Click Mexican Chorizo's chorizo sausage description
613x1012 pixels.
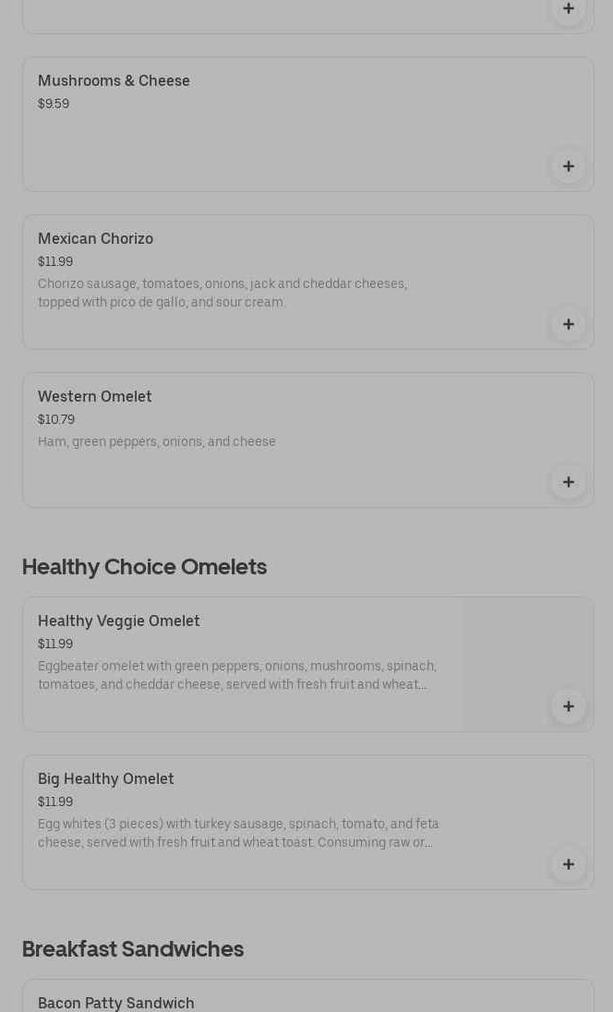click(x=222, y=293)
